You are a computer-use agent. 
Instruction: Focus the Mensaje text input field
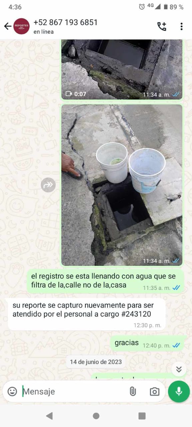click(73, 391)
